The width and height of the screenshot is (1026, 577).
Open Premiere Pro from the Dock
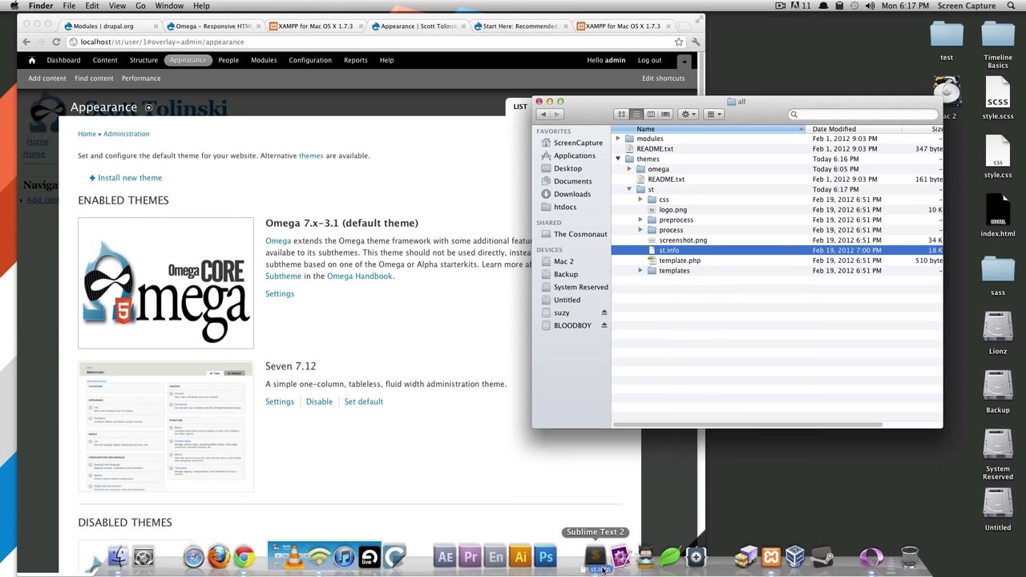[x=471, y=556]
